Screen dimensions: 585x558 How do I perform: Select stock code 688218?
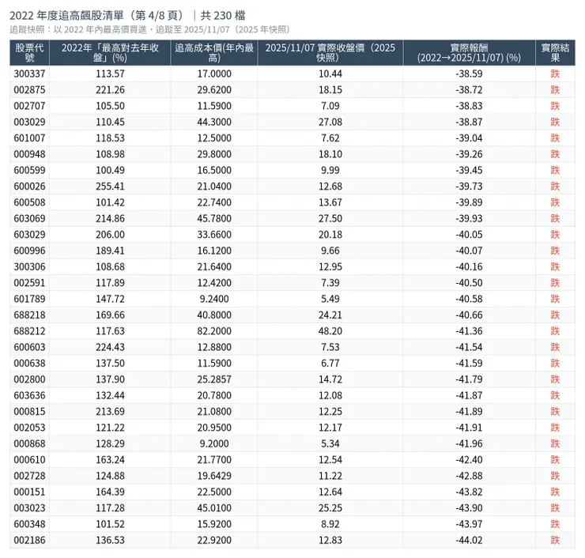[x=29, y=315]
